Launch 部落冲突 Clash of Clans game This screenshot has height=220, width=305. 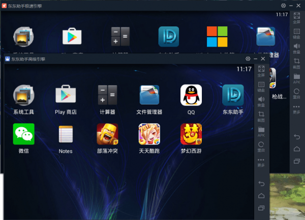click(x=107, y=134)
